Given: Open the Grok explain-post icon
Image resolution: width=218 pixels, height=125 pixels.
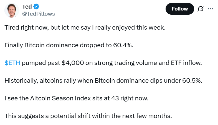Looking at the screenshot, I should pyautogui.click(x=200, y=9).
